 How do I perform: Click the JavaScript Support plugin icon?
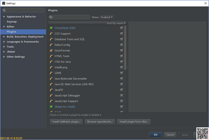tap(51, 101)
